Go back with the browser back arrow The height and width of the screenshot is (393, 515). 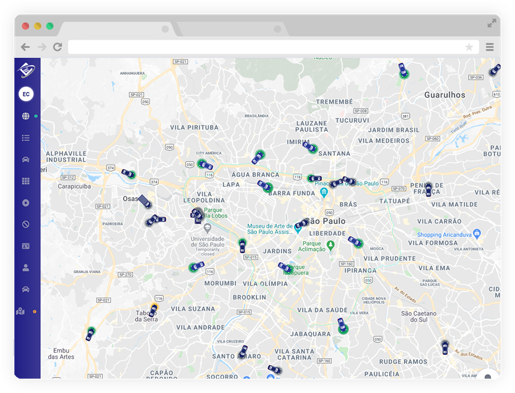[25, 47]
